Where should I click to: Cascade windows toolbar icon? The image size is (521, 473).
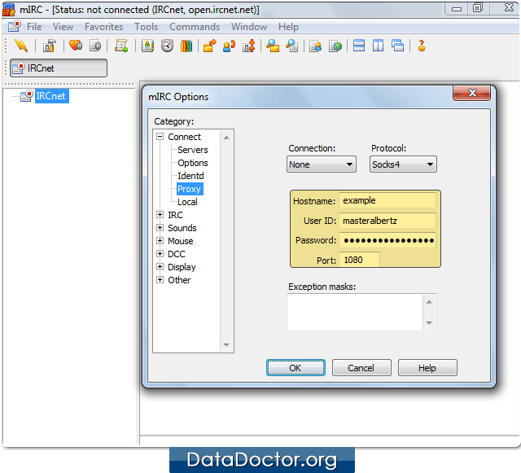click(398, 46)
